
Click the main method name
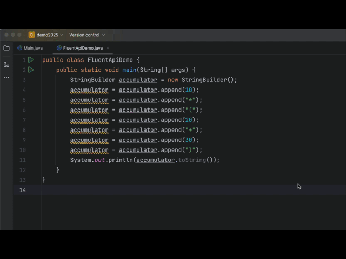[x=129, y=70]
